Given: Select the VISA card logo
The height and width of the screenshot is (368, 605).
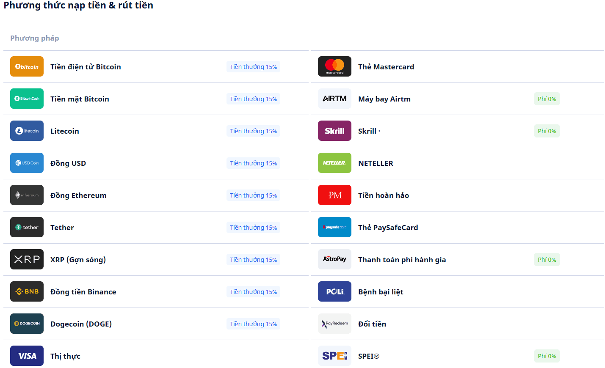Looking at the screenshot, I should [27, 356].
